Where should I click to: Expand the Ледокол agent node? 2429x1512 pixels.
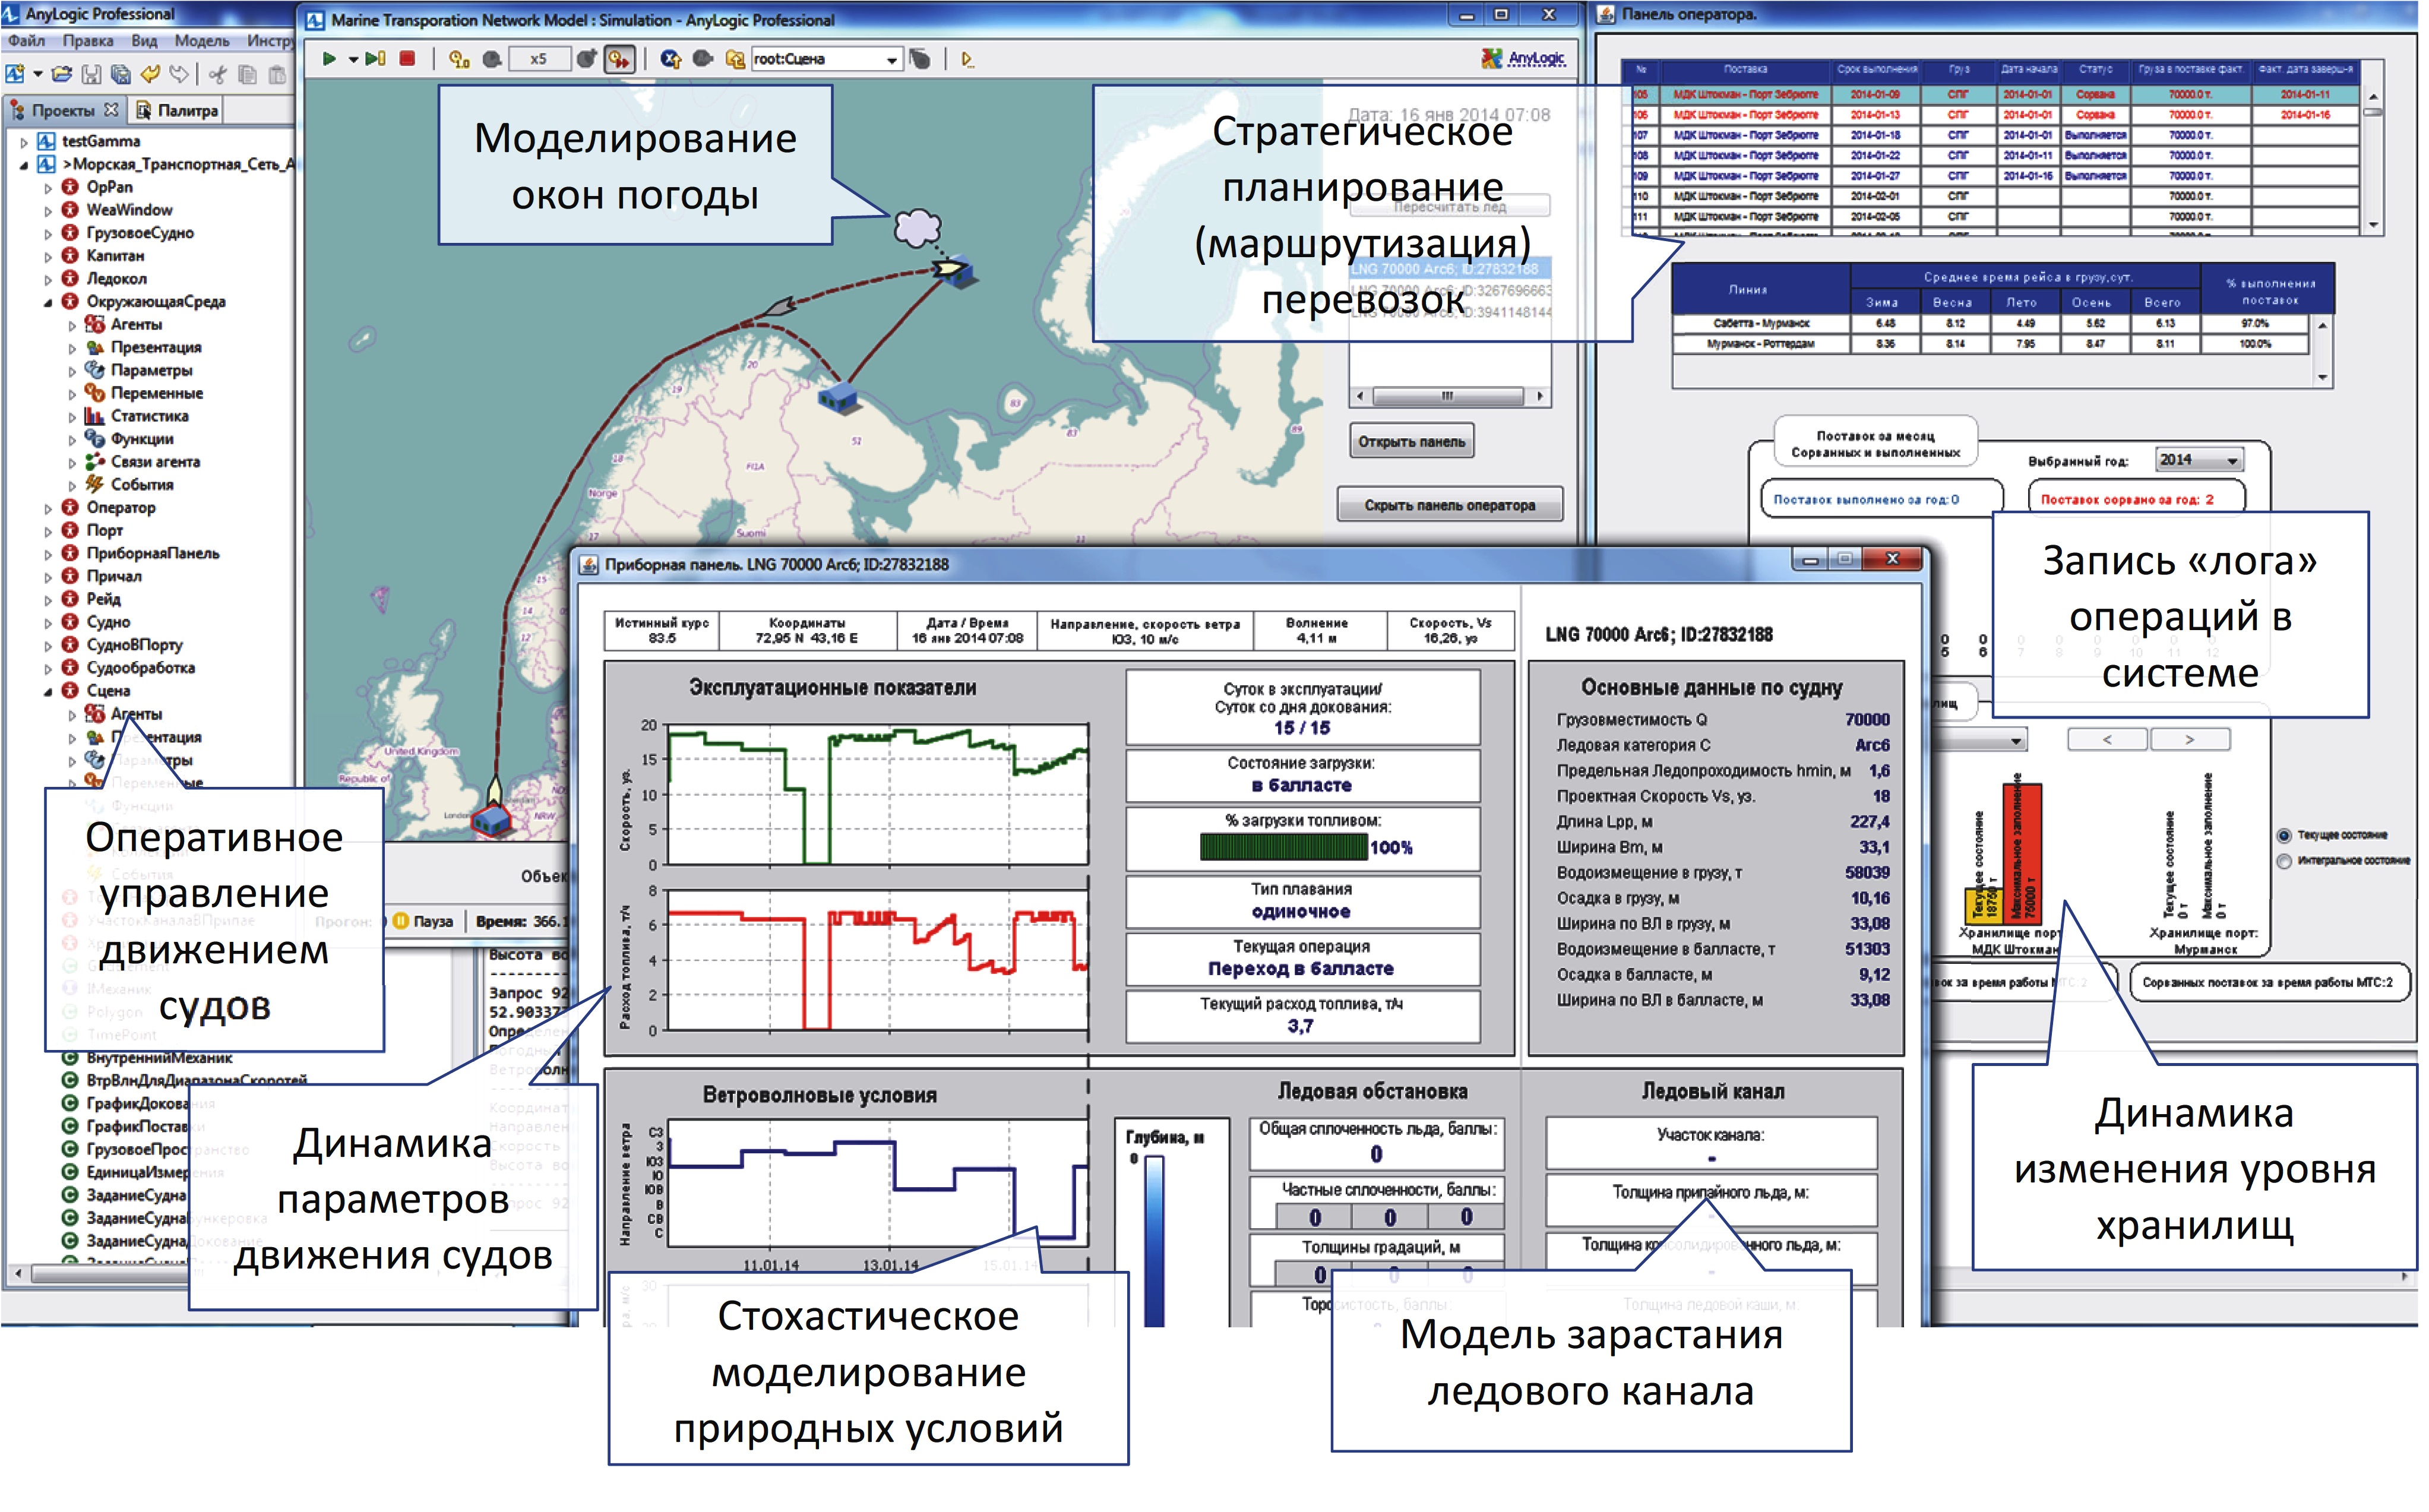click(47, 280)
